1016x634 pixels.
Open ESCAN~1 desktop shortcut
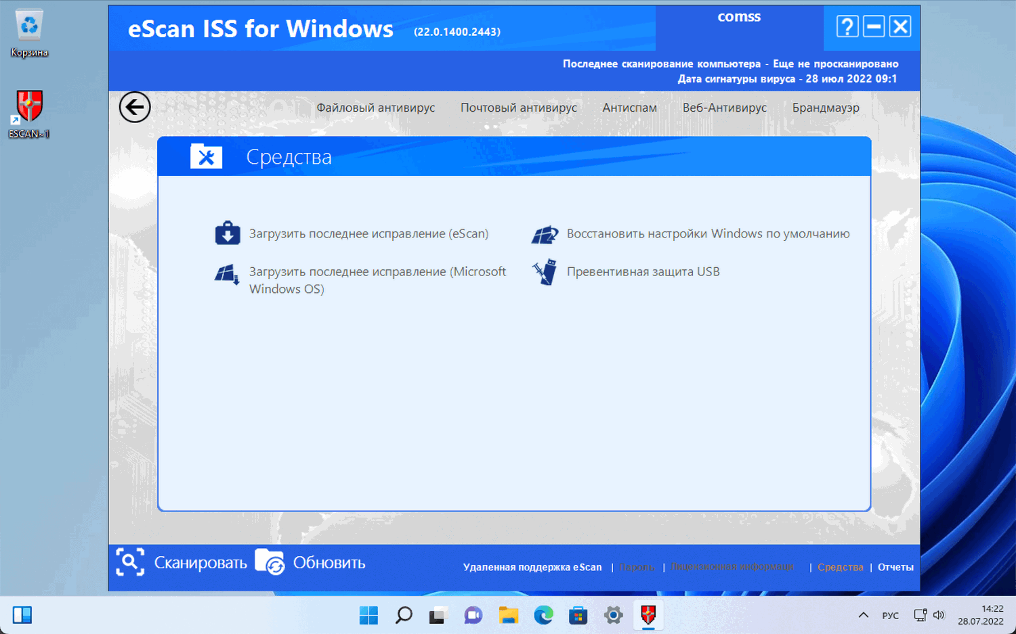[29, 114]
